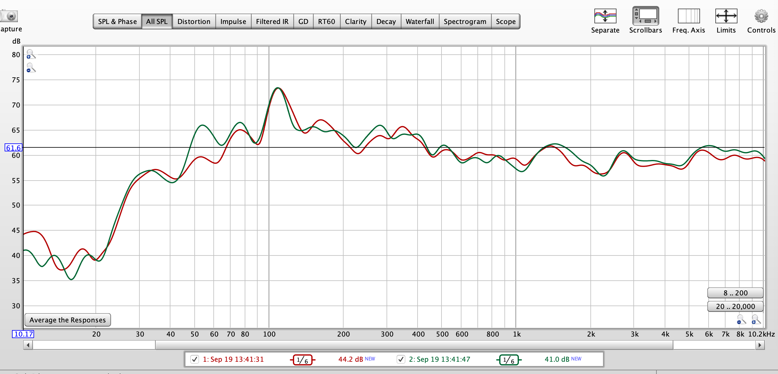778x374 pixels.
Task: Select the All SPL tab
Action: click(157, 21)
